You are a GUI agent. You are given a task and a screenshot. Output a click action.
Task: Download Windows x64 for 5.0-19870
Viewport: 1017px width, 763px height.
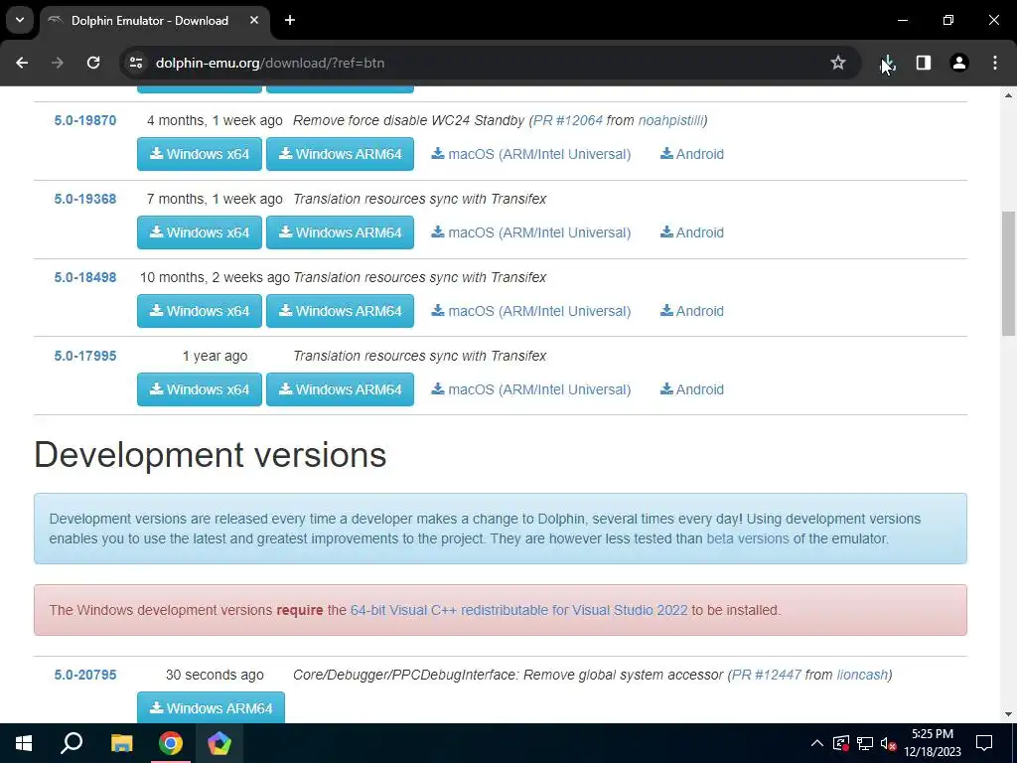(200, 154)
